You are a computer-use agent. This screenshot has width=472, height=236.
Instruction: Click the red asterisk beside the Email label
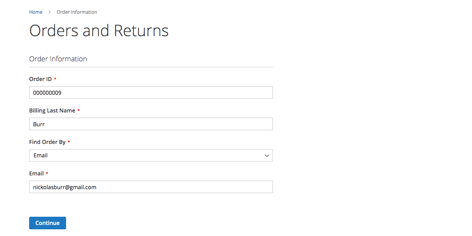(47, 174)
